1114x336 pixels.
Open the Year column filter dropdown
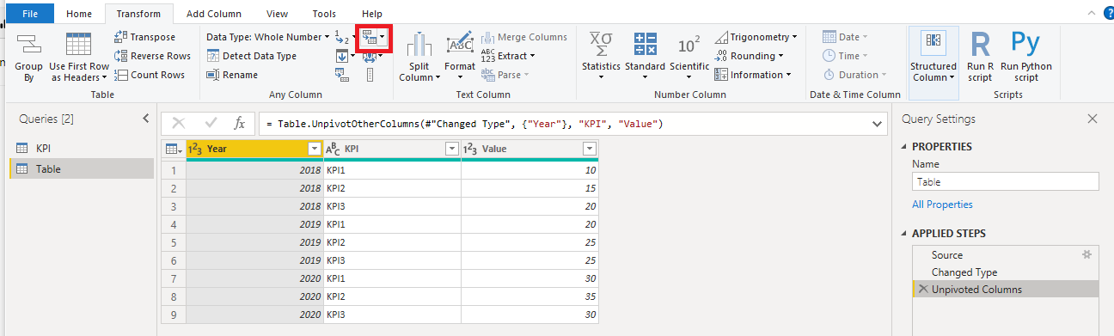(x=314, y=149)
